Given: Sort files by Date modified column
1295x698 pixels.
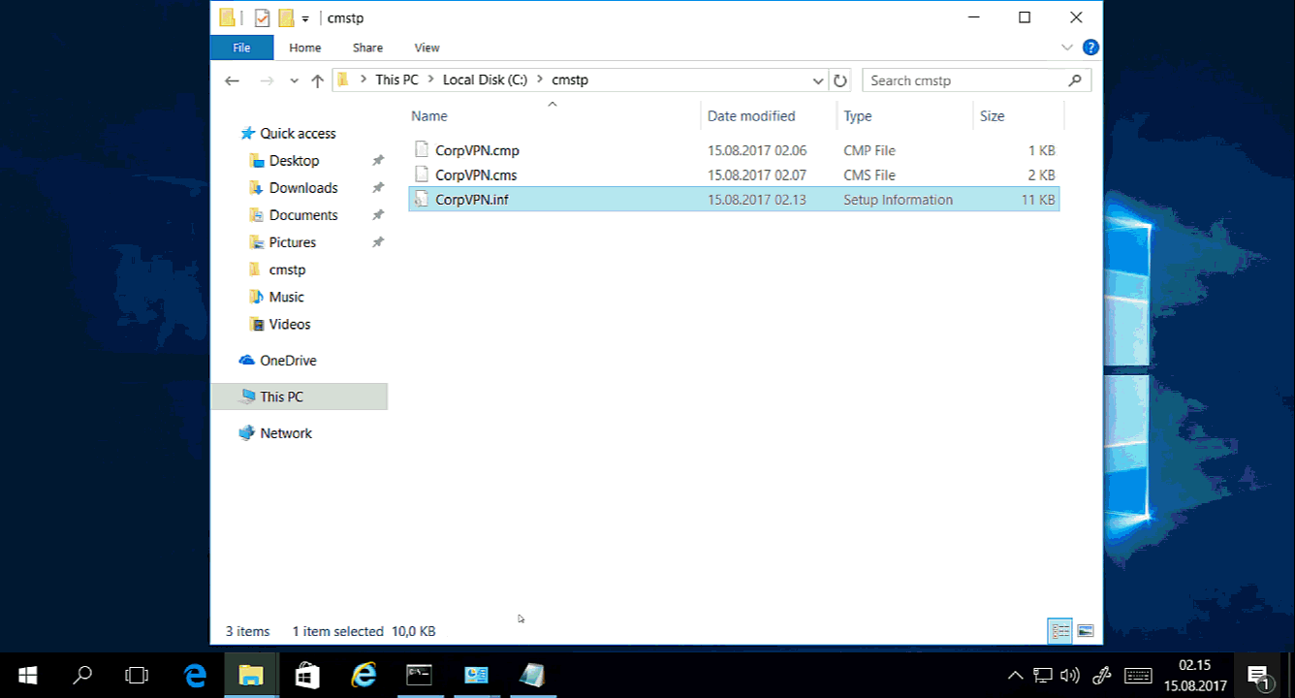Looking at the screenshot, I should click(x=751, y=116).
